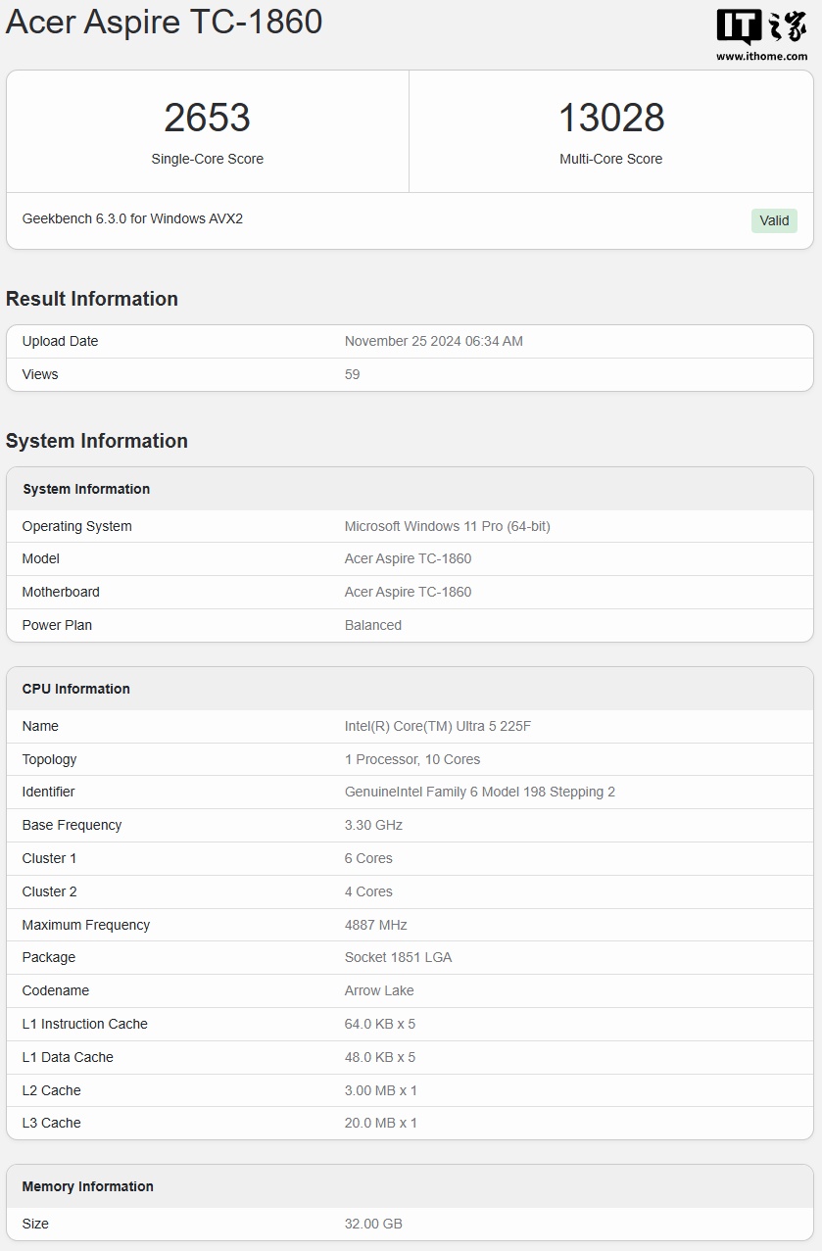
Task: Click the Motherboard row label
Action: pyautogui.click(x=61, y=592)
